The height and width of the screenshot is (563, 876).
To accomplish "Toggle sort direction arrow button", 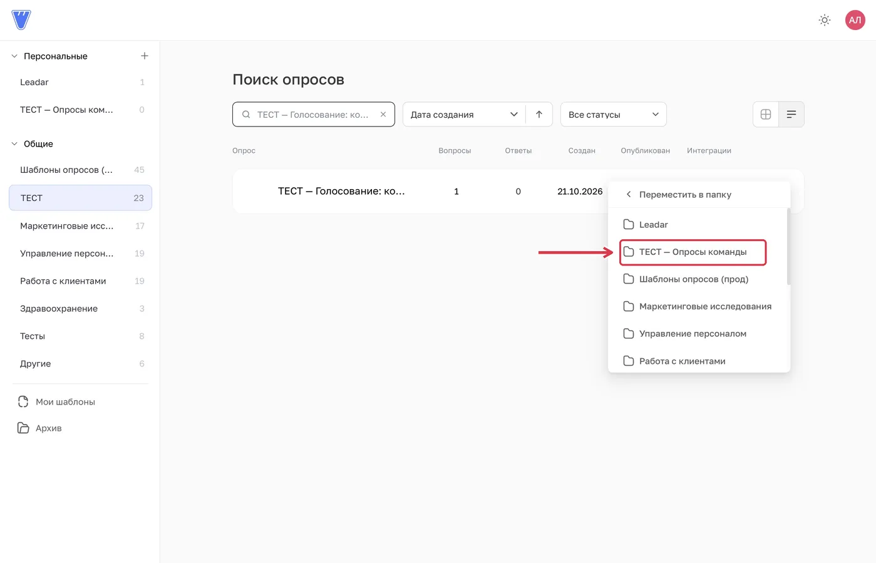I will pos(539,114).
